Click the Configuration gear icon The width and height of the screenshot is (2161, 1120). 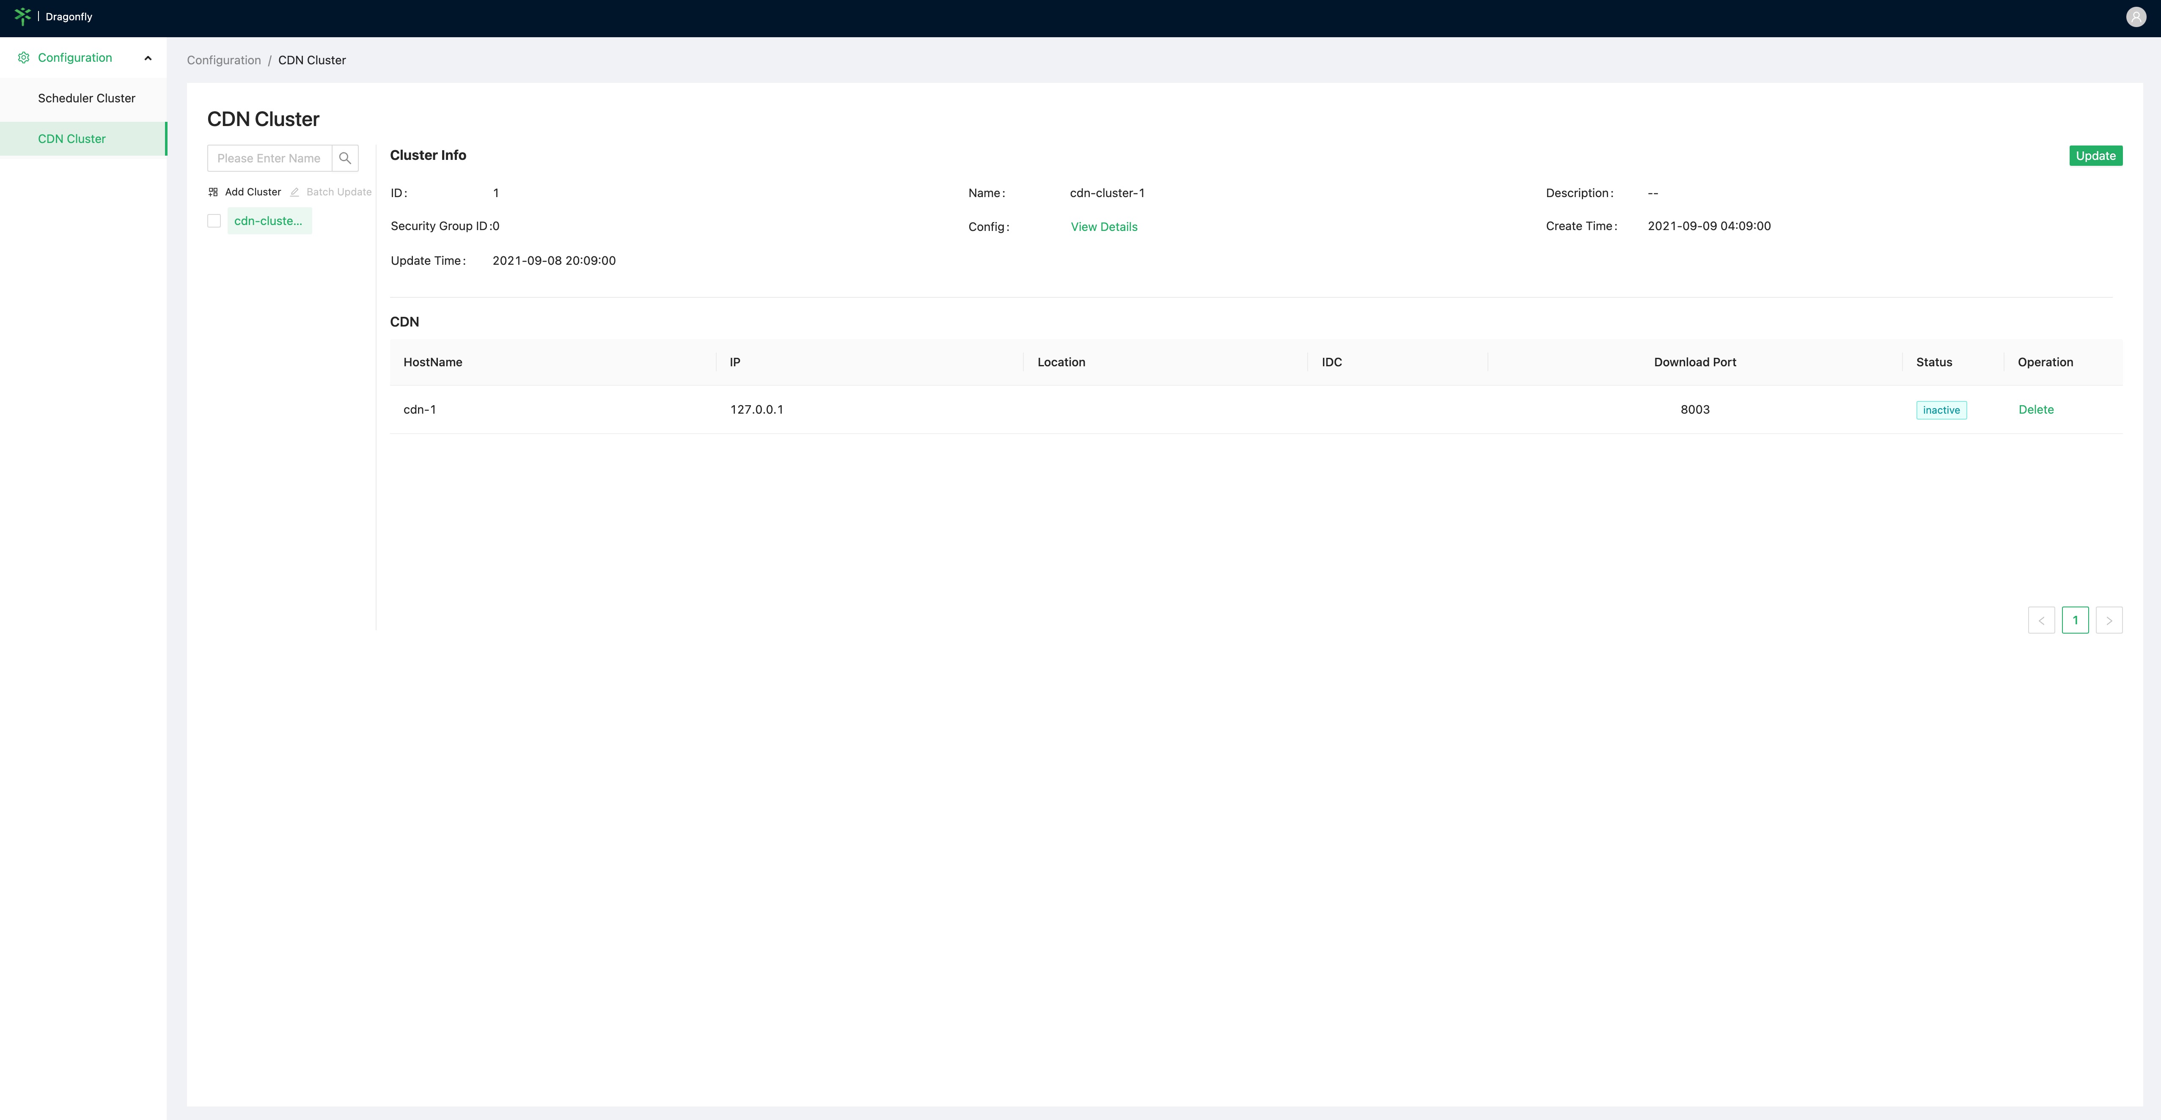pos(24,58)
